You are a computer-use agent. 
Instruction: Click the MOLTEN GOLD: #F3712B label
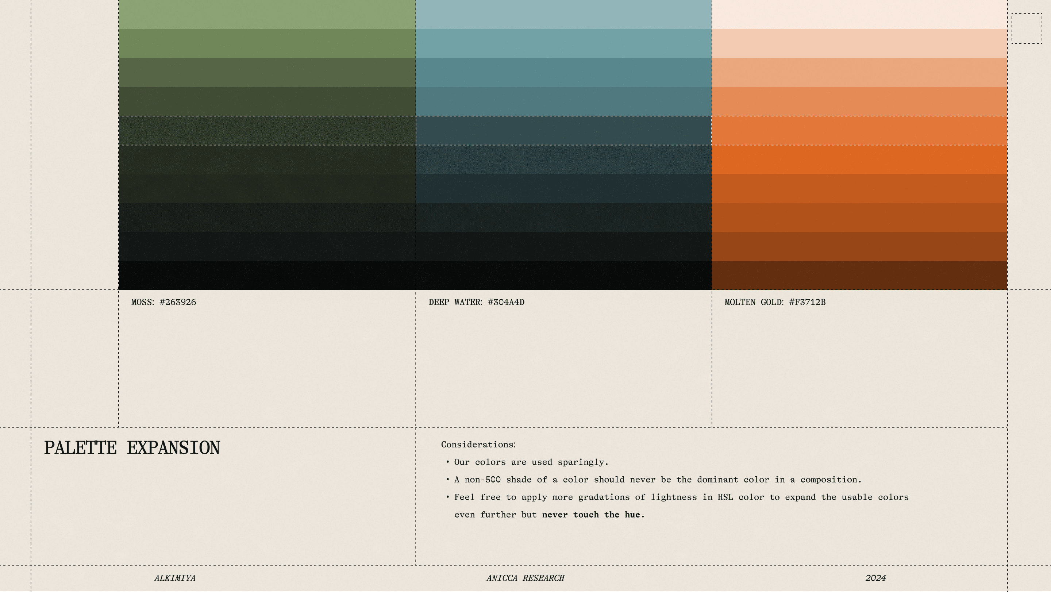pyautogui.click(x=775, y=302)
